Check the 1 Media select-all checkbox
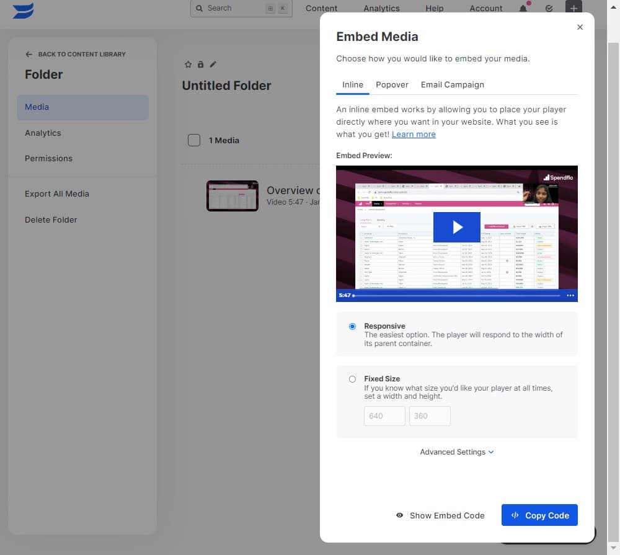The width and height of the screenshot is (620, 555). point(194,140)
